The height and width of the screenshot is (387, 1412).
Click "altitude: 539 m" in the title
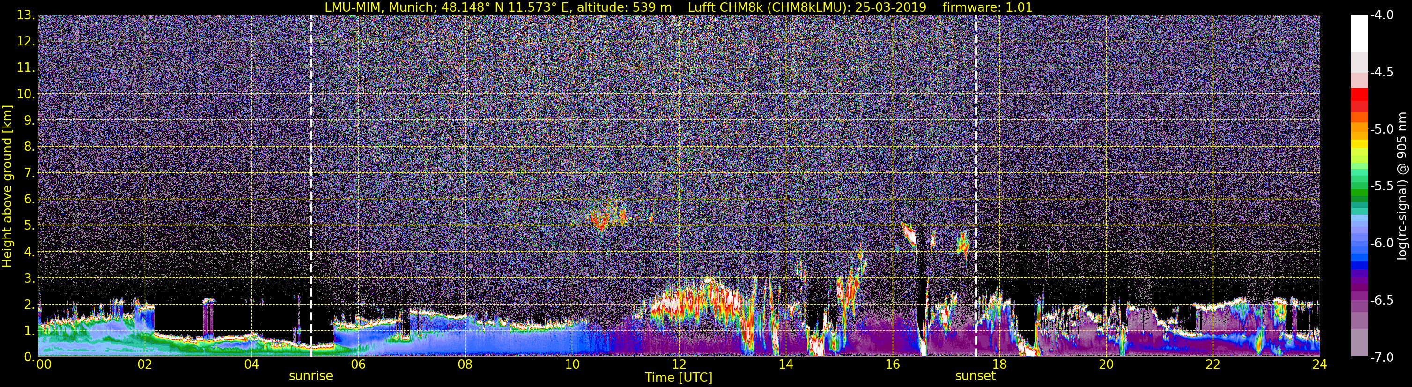(624, 7)
